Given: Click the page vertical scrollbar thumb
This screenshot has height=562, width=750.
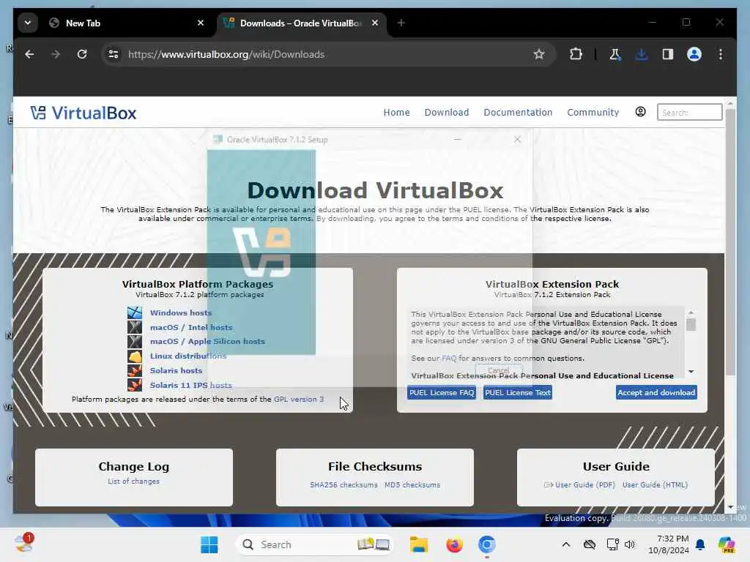Looking at the screenshot, I should click(x=730, y=241).
